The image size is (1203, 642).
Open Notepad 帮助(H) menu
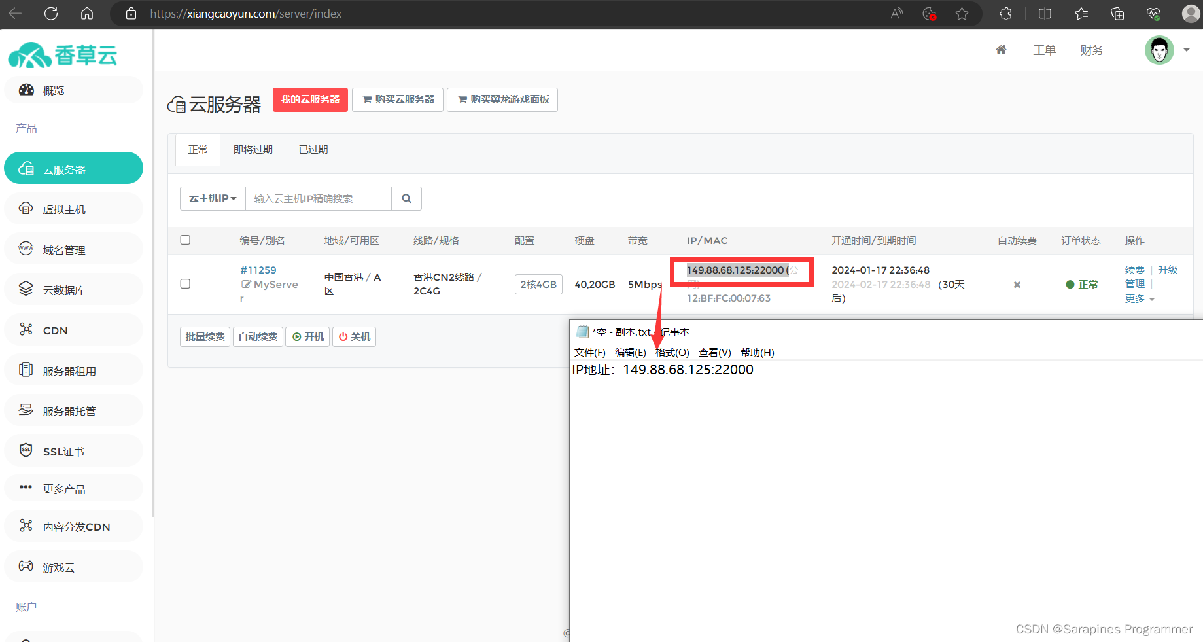[x=757, y=353]
